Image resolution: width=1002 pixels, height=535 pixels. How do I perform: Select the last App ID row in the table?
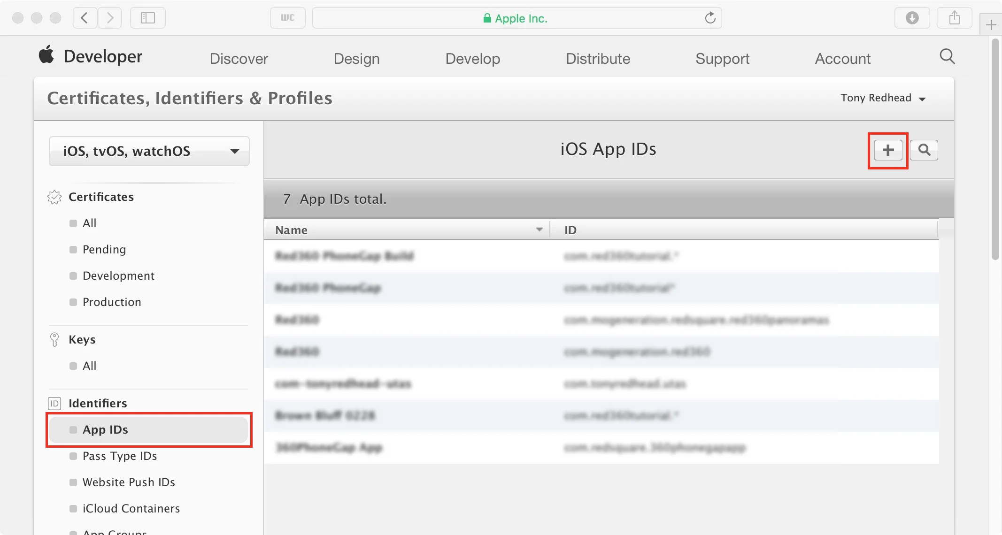[601, 448]
